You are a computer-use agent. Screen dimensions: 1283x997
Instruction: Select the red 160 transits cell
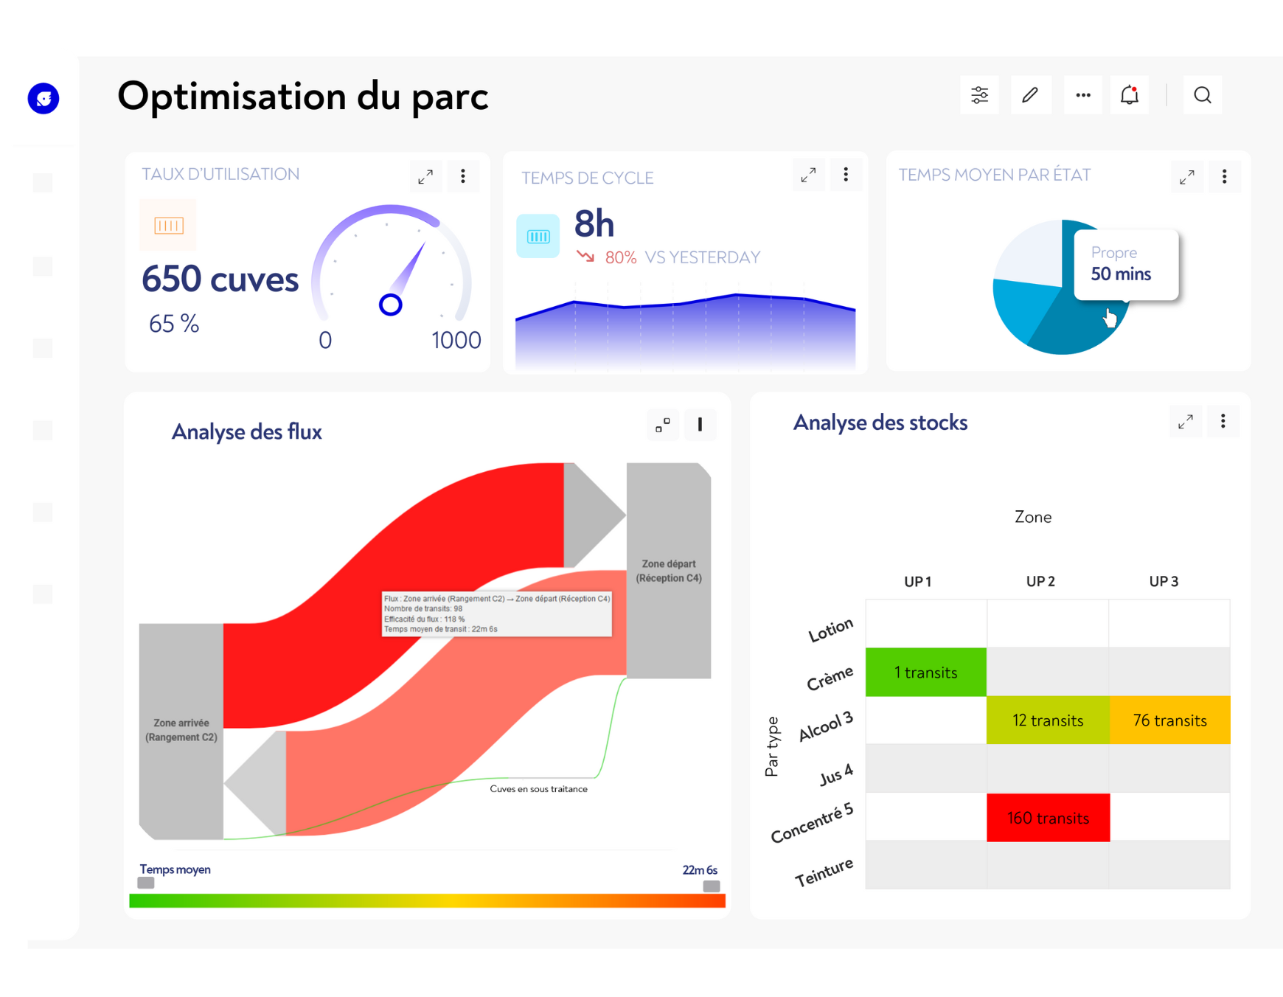1048,818
